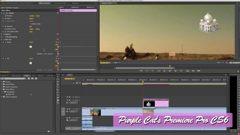Switch to Effect Controls tab
240x135 pixels.
(44, 3)
